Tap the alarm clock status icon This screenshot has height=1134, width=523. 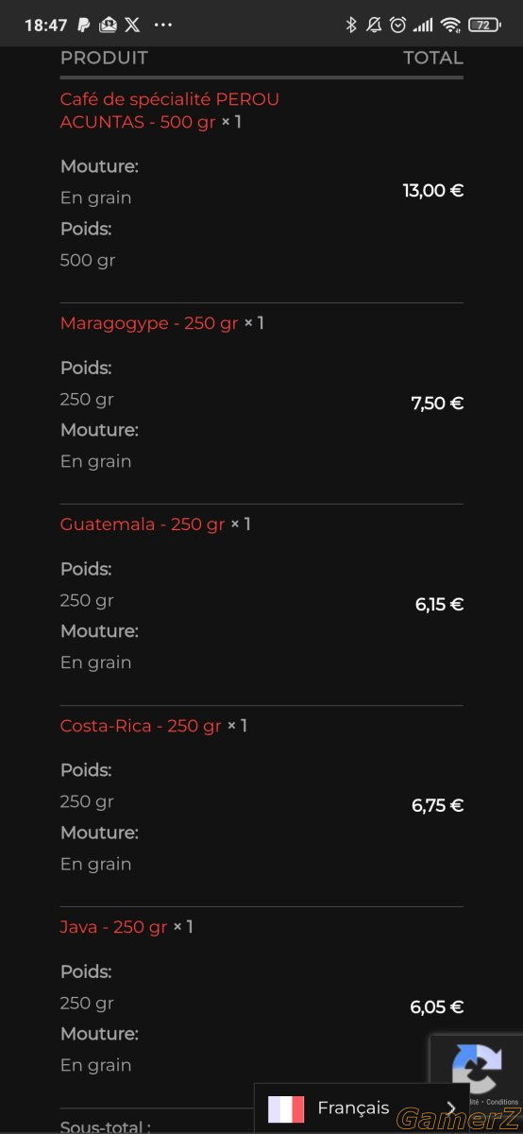398,26
